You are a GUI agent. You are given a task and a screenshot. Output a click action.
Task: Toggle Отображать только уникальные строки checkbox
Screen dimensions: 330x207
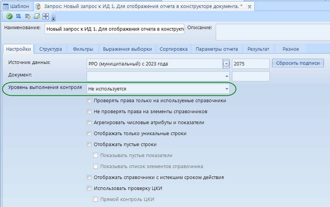tap(89, 134)
